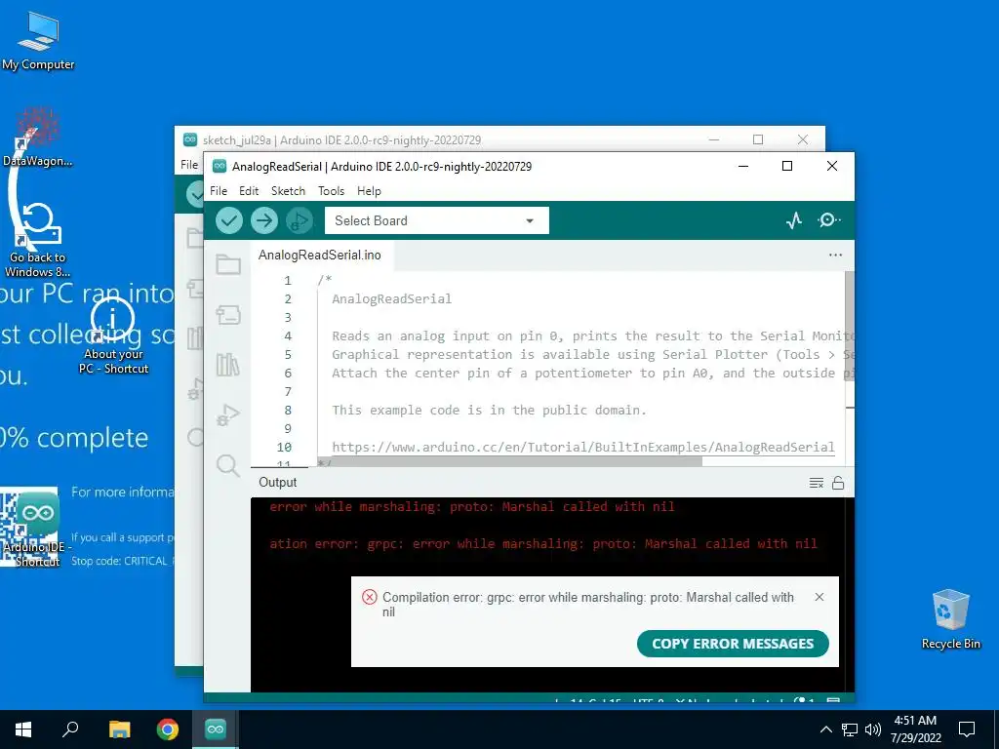Select the AnalogReadSerial.ino tab

tap(320, 255)
